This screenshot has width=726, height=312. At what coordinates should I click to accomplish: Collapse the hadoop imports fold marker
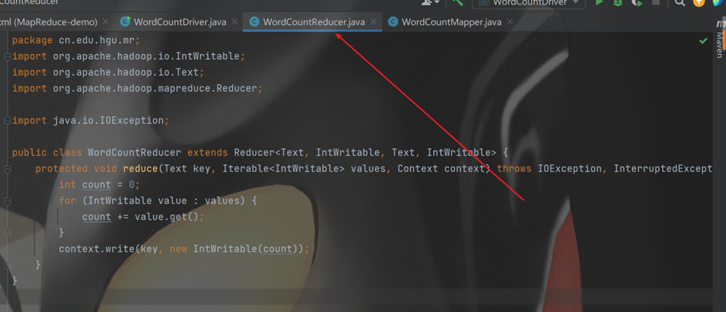(7, 56)
